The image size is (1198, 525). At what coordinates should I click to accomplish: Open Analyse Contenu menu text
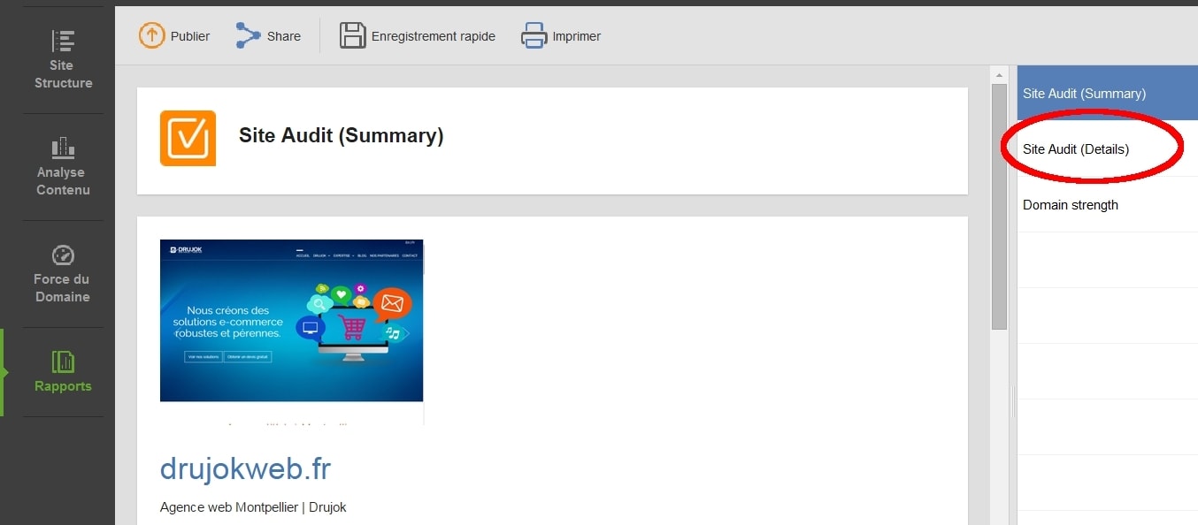(x=63, y=181)
